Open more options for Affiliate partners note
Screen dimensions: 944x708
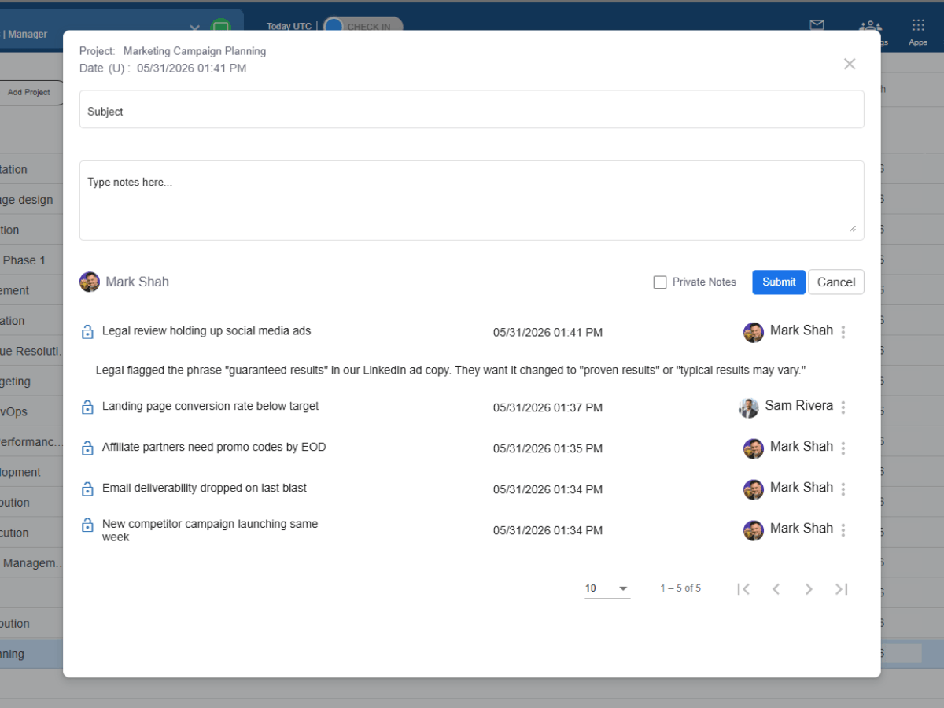[843, 448]
